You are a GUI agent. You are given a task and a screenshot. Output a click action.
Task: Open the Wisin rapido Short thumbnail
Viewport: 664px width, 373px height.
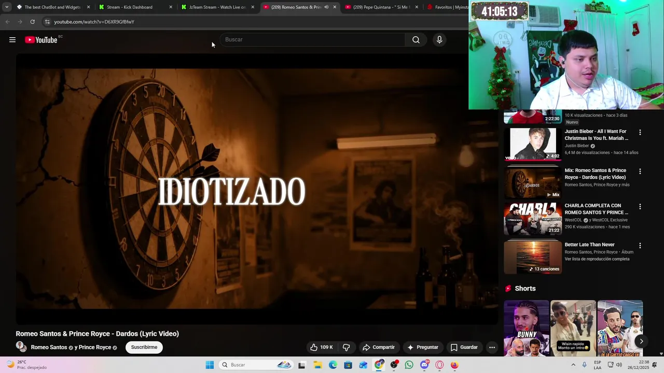[573, 328]
